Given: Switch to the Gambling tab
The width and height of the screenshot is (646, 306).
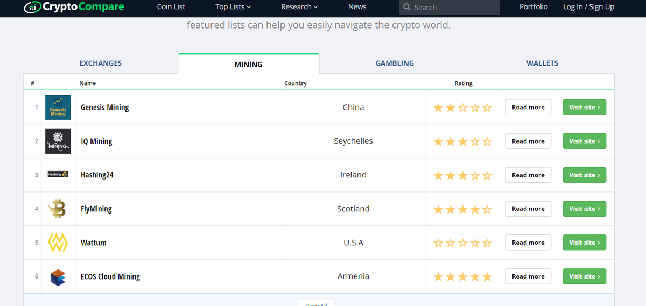Looking at the screenshot, I should 395,63.
